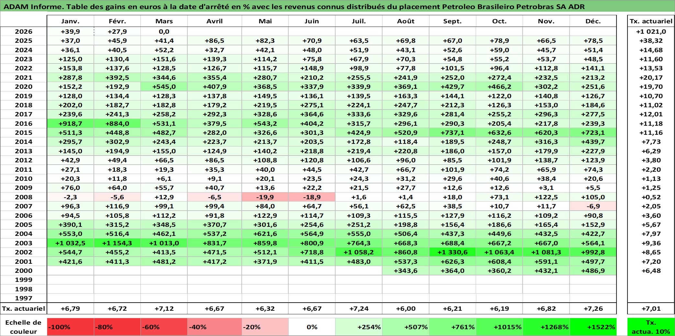Screen dimensions: 675x336
Task: Click the -2,3 cell in Janv. 2008
Action: [x=71, y=197]
